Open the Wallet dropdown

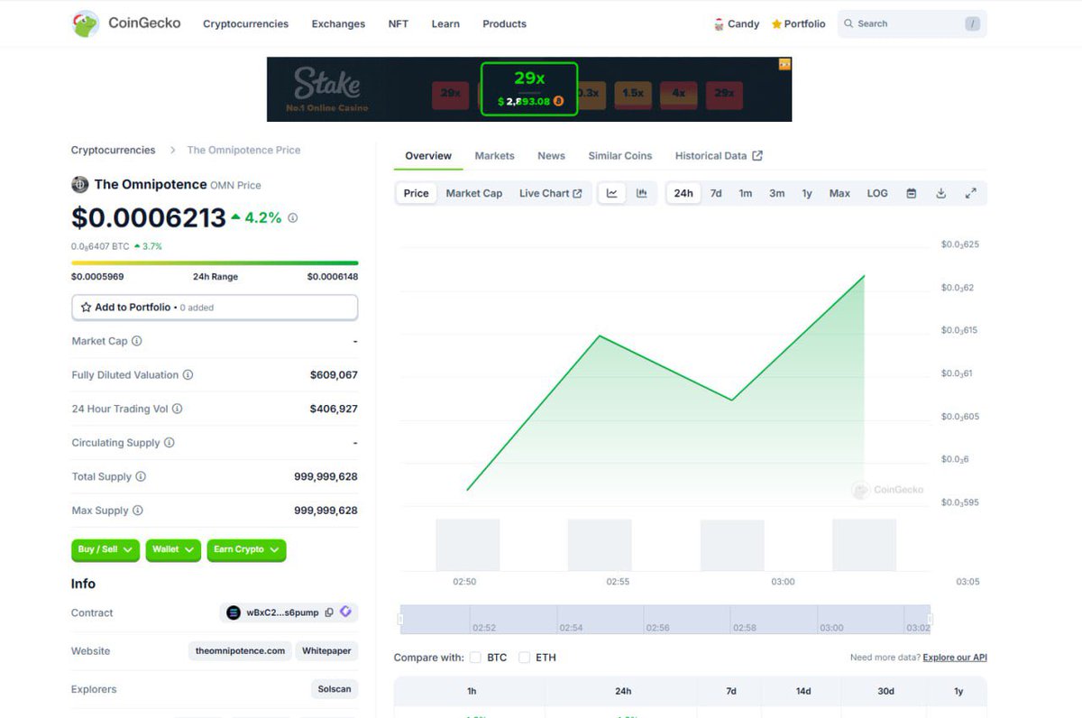[x=173, y=549]
